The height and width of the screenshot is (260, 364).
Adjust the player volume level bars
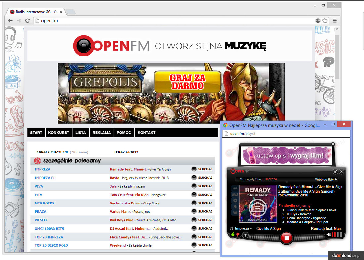(x=337, y=235)
